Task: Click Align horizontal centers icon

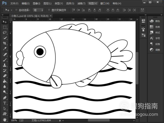Action: tap(95, 10)
